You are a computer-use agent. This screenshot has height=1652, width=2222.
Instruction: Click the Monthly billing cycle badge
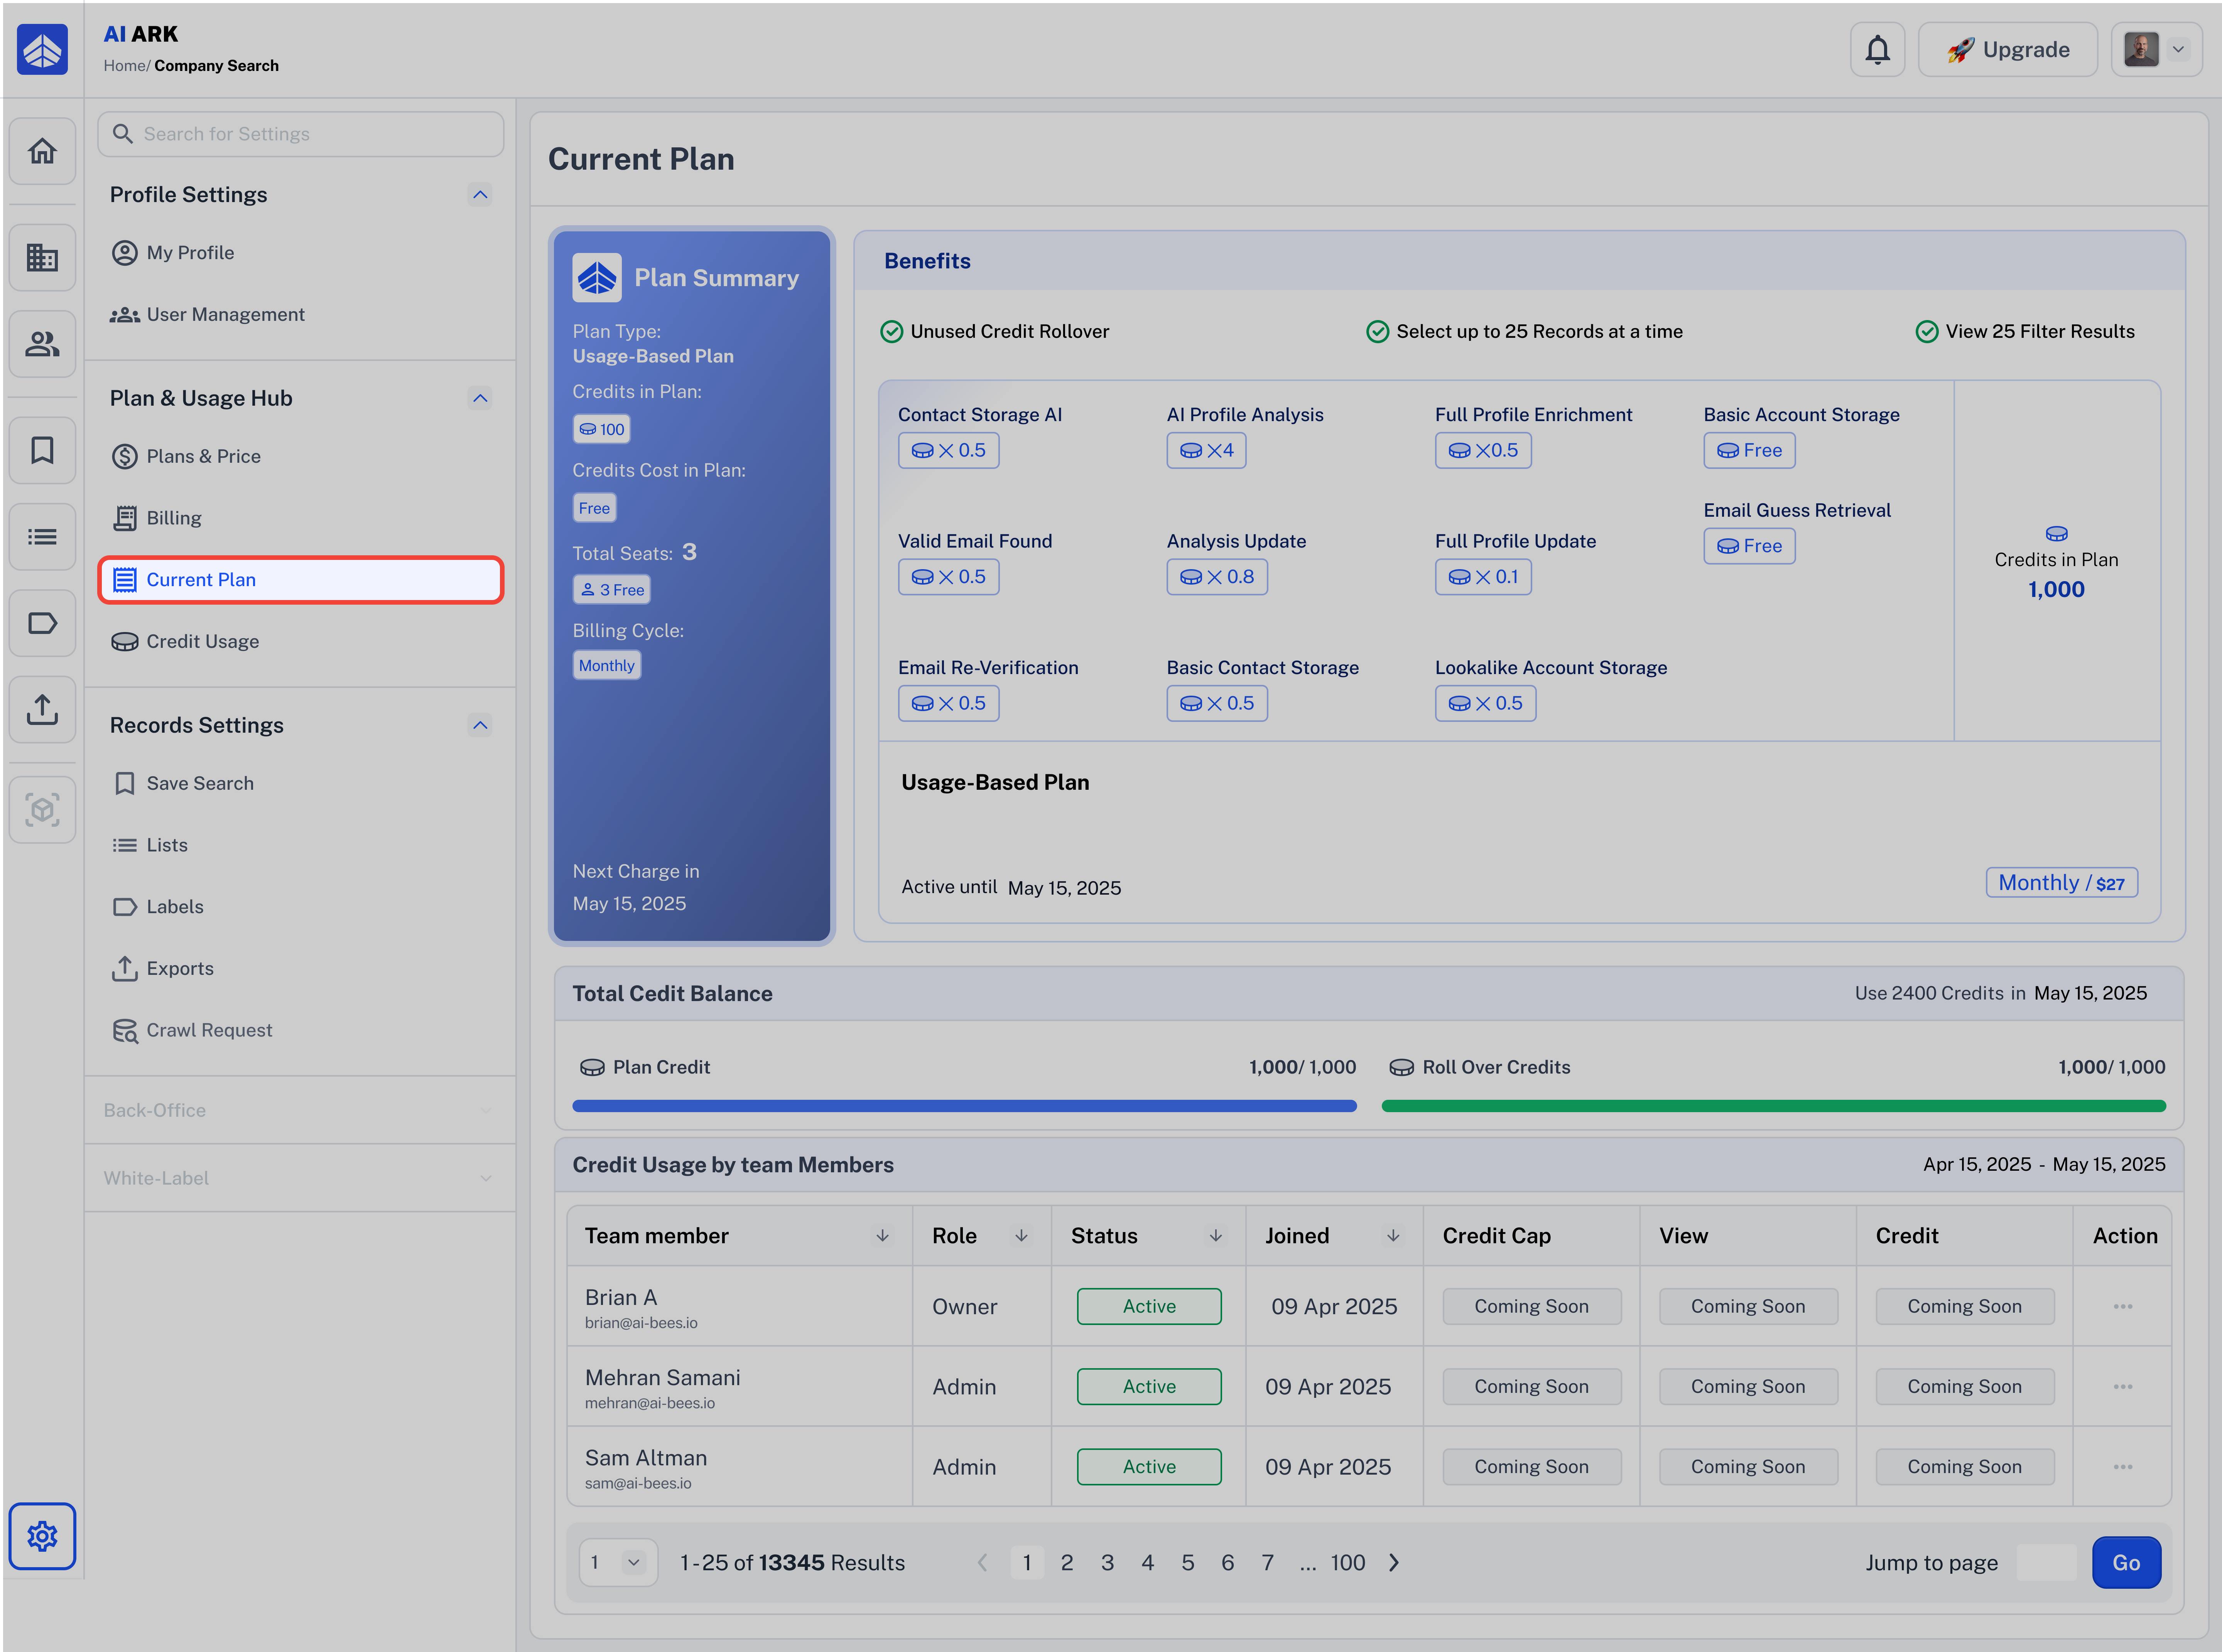click(x=606, y=665)
